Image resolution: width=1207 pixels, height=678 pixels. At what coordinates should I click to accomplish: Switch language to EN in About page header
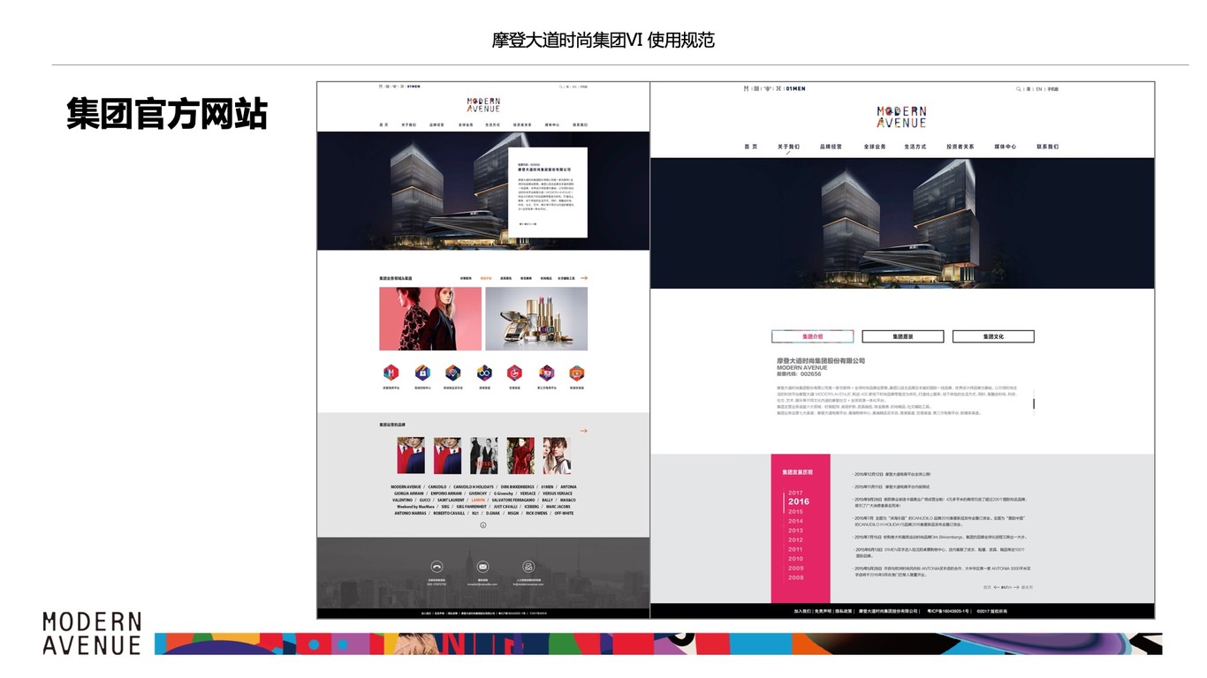click(1039, 89)
